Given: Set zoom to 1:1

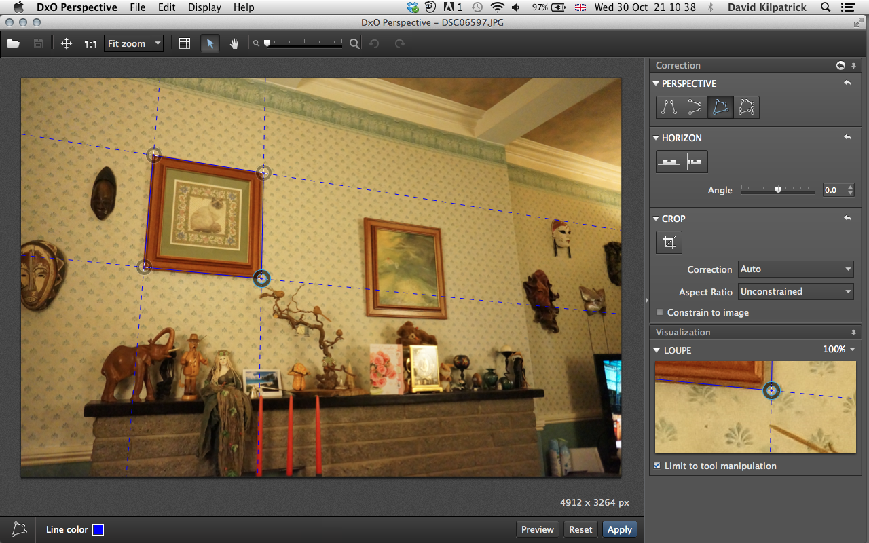Looking at the screenshot, I should pyautogui.click(x=91, y=43).
